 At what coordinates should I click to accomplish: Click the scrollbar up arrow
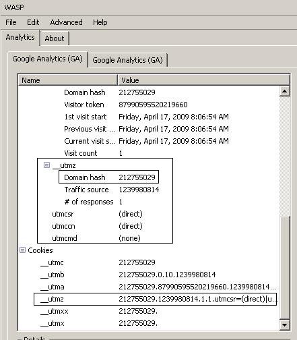click(285, 91)
